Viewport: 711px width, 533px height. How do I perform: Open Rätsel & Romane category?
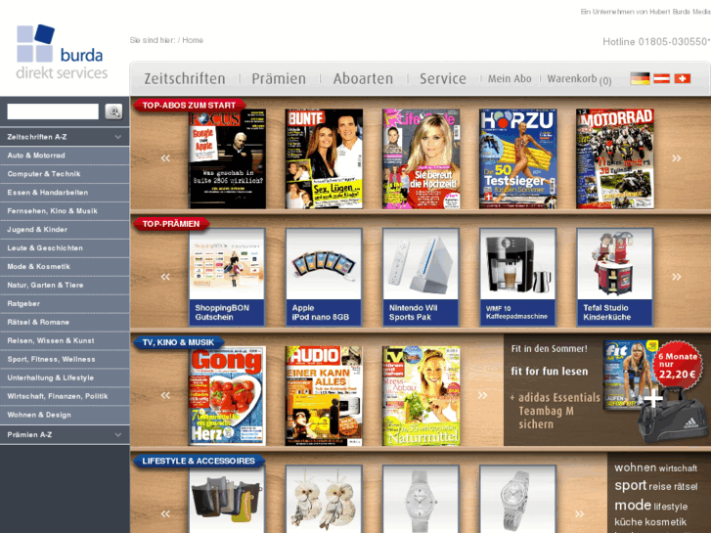click(65, 322)
